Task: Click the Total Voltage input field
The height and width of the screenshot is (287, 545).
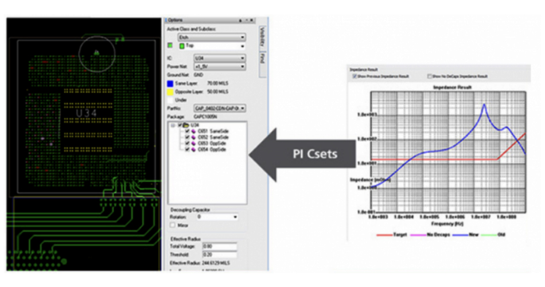Action: pos(219,246)
